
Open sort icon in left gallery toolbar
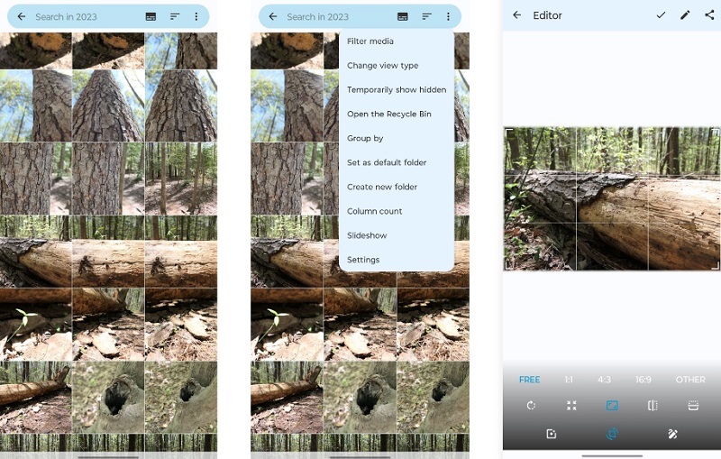pyautogui.click(x=174, y=16)
